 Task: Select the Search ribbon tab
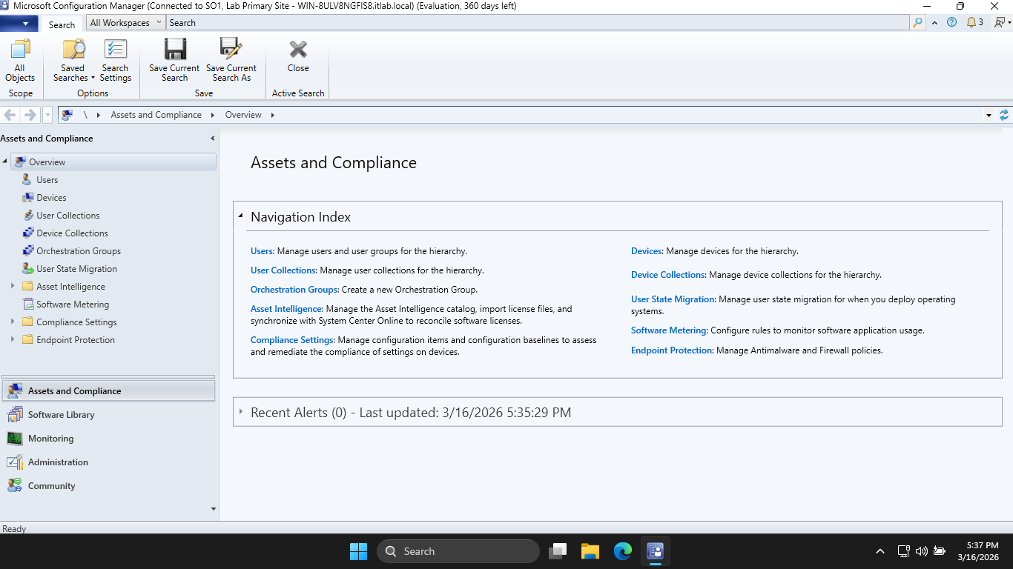click(x=62, y=24)
